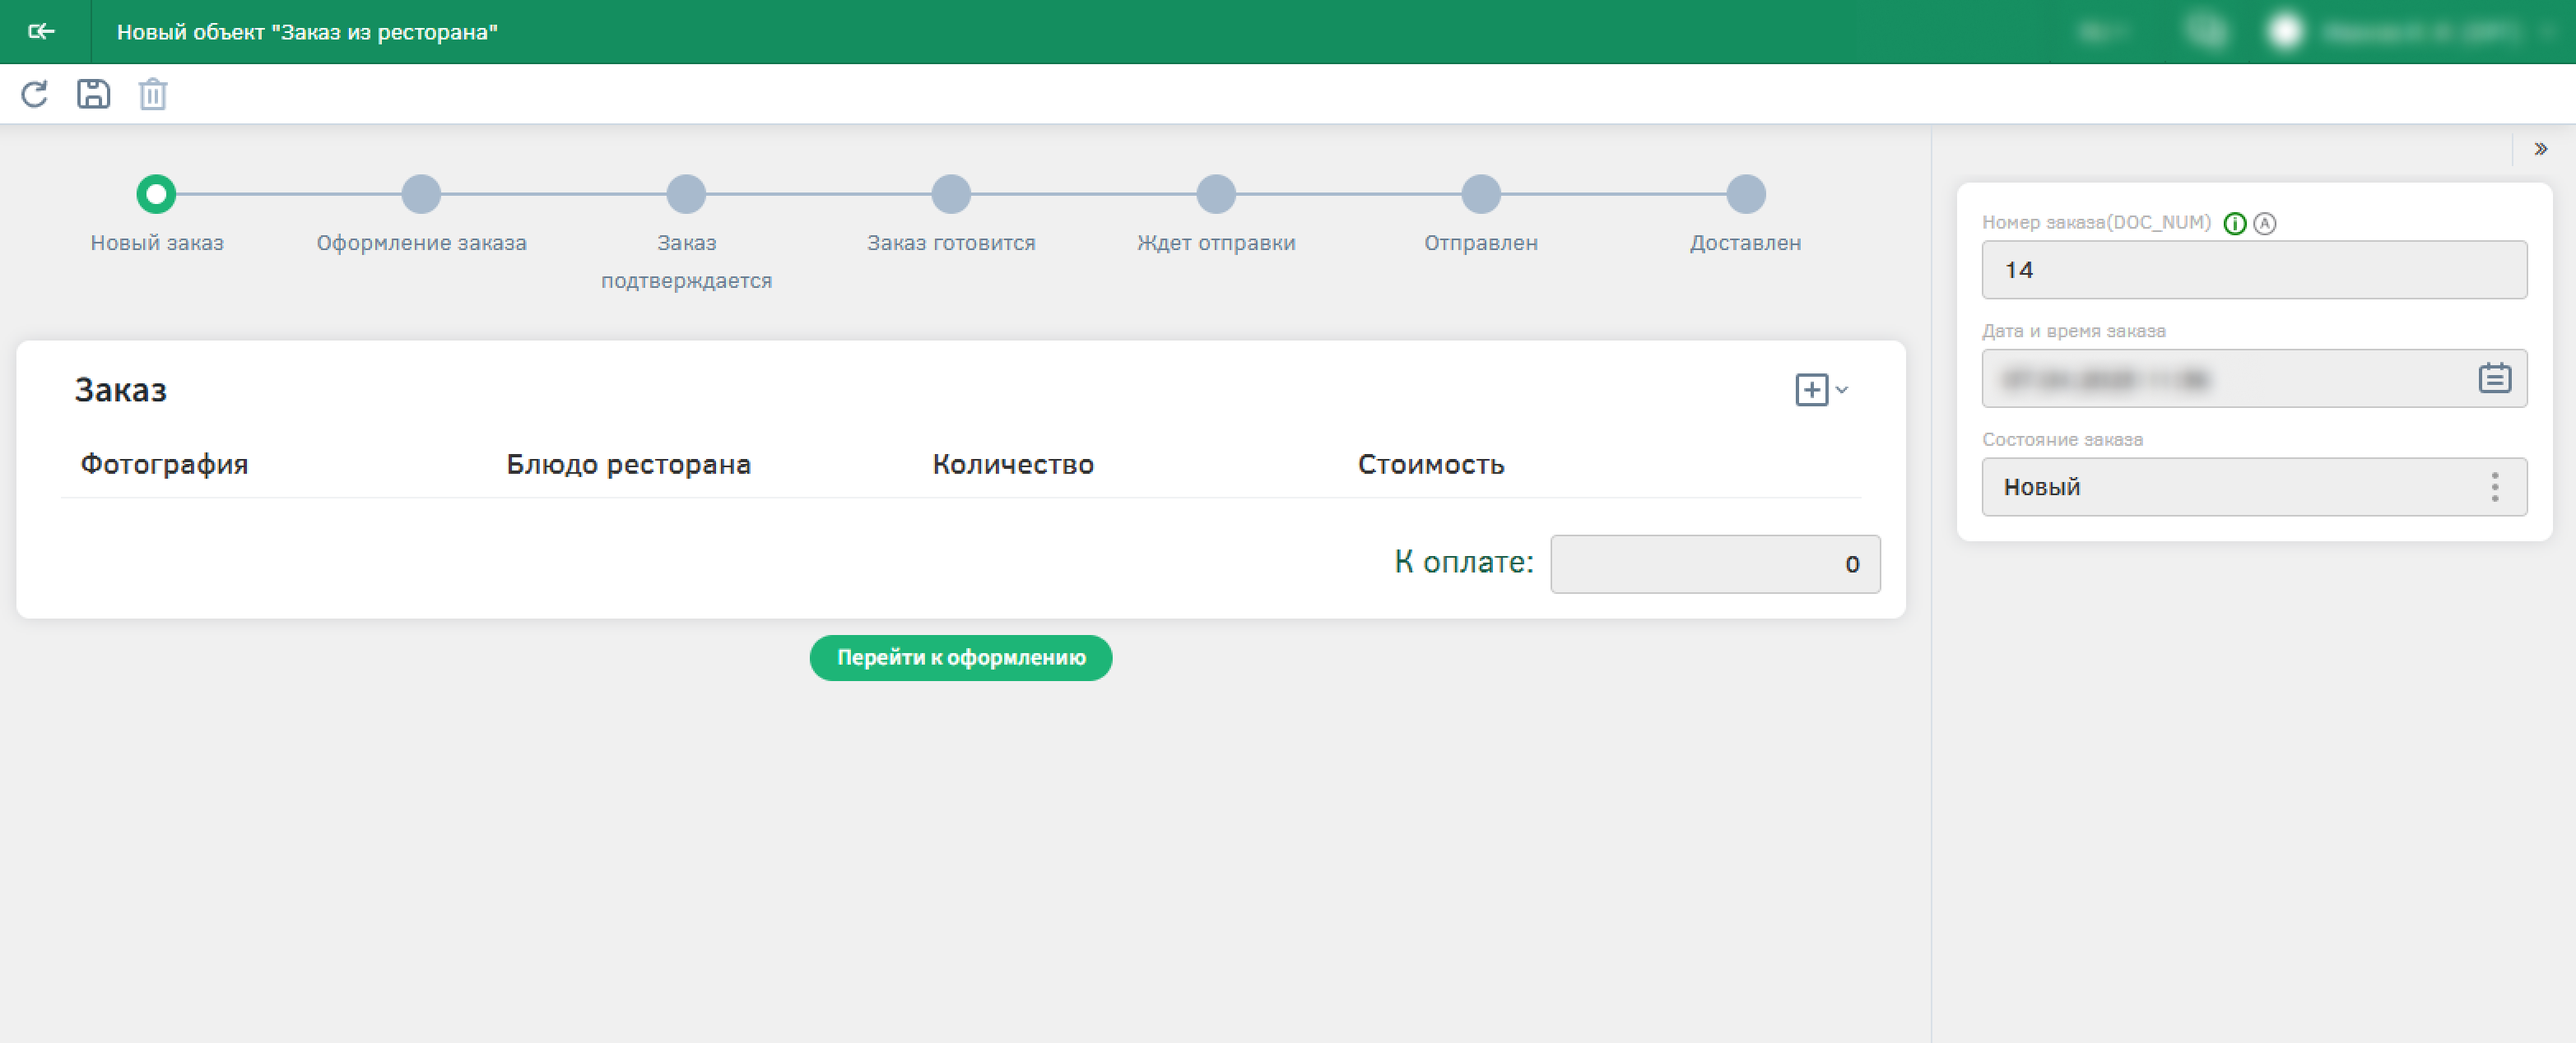Image resolution: width=2576 pixels, height=1043 pixels.
Task: Collapse the right panel with double chevron
Action: 2540,150
